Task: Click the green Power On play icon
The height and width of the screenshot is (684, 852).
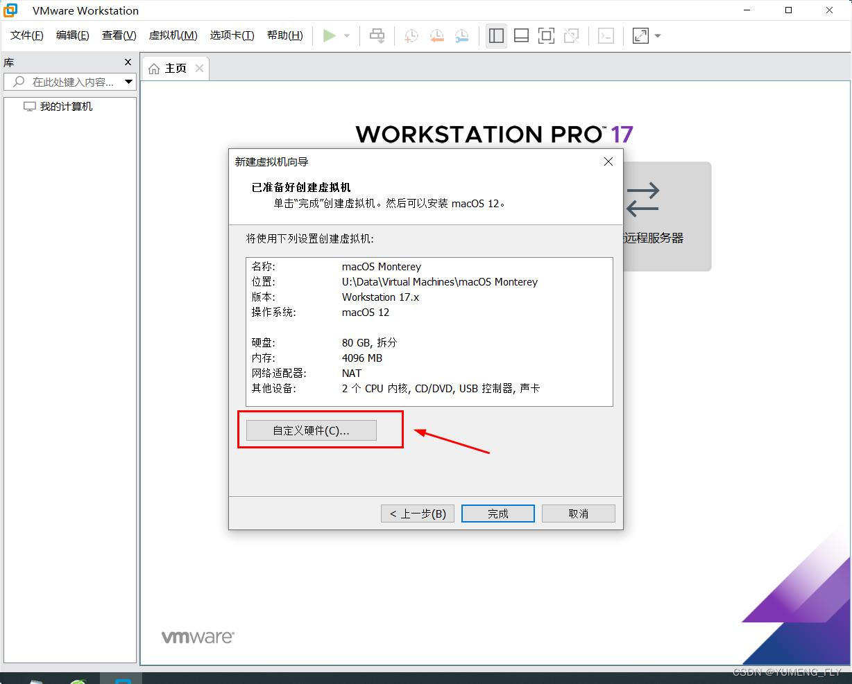Action: click(x=330, y=35)
